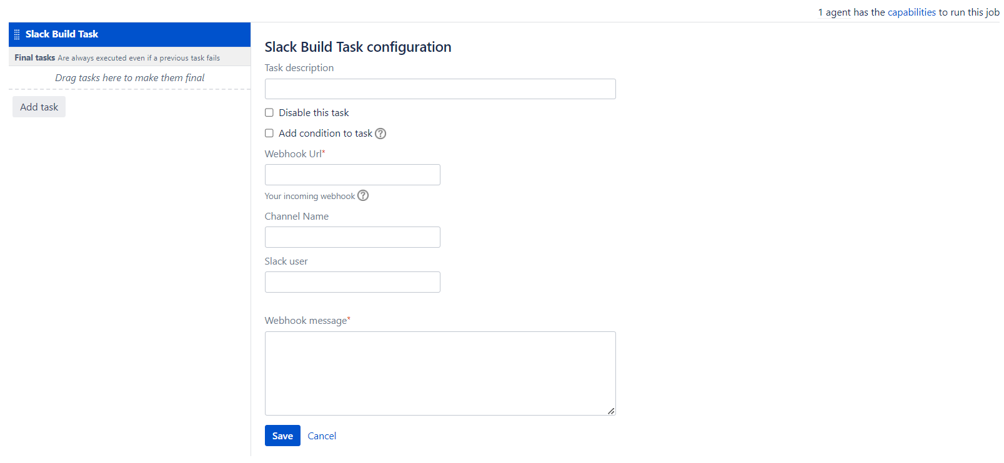This screenshot has height=463, width=1004.
Task: Cancel the task configuration
Action: [x=322, y=436]
